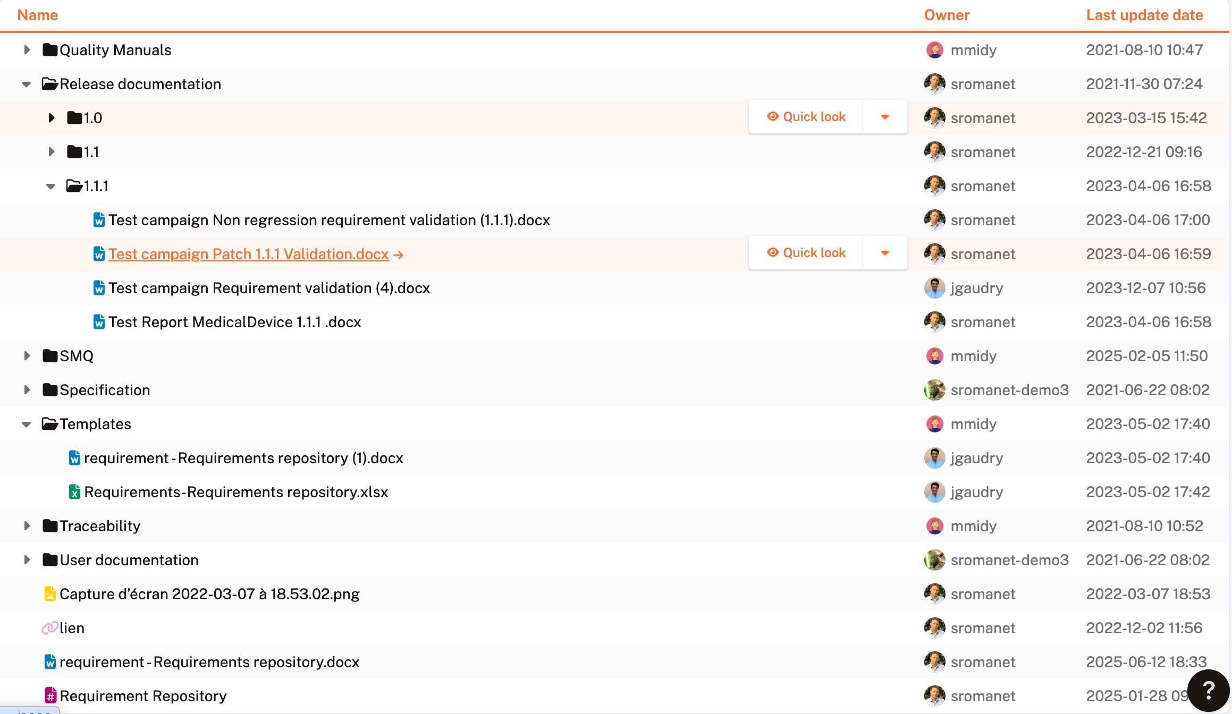Quick look the 1.0 folder
The width and height of the screenshot is (1232, 714).
click(806, 117)
